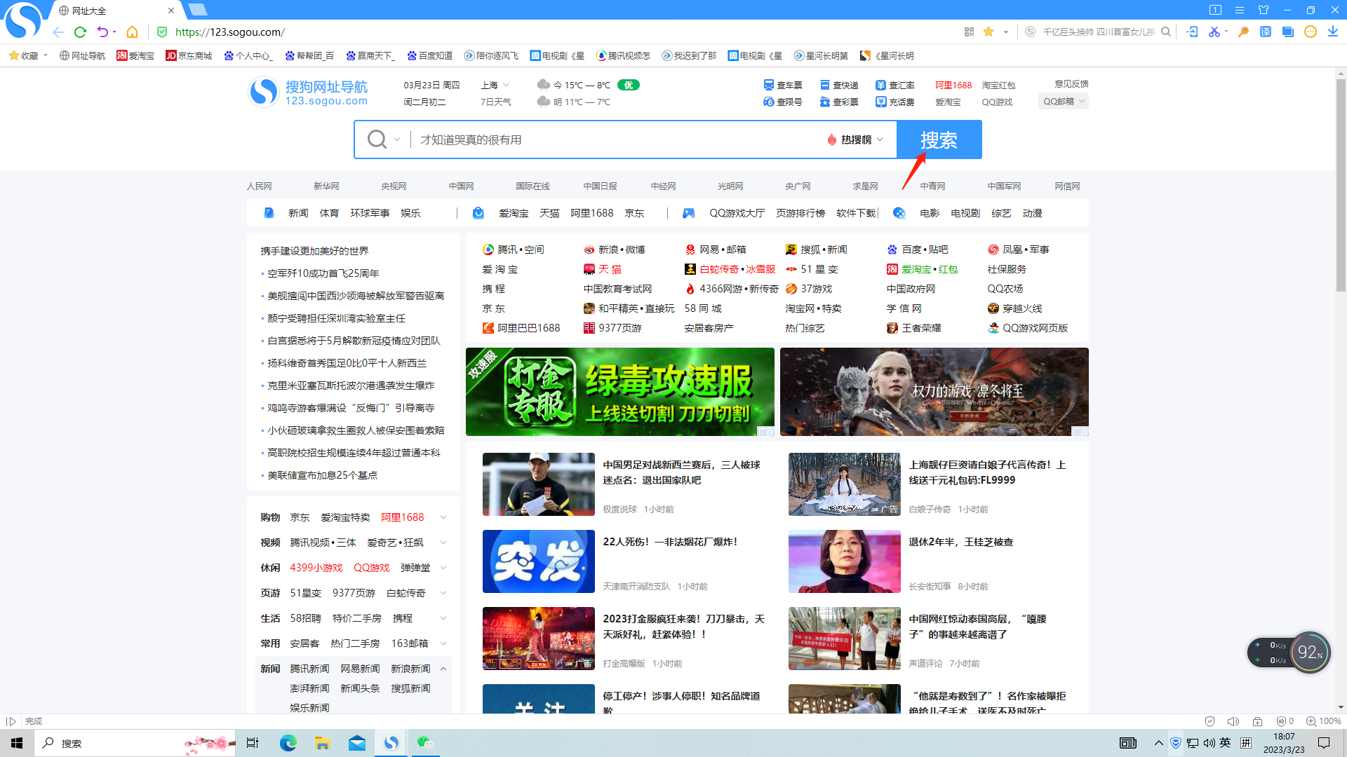Open Microsoft Edge from the taskbar

[288, 743]
